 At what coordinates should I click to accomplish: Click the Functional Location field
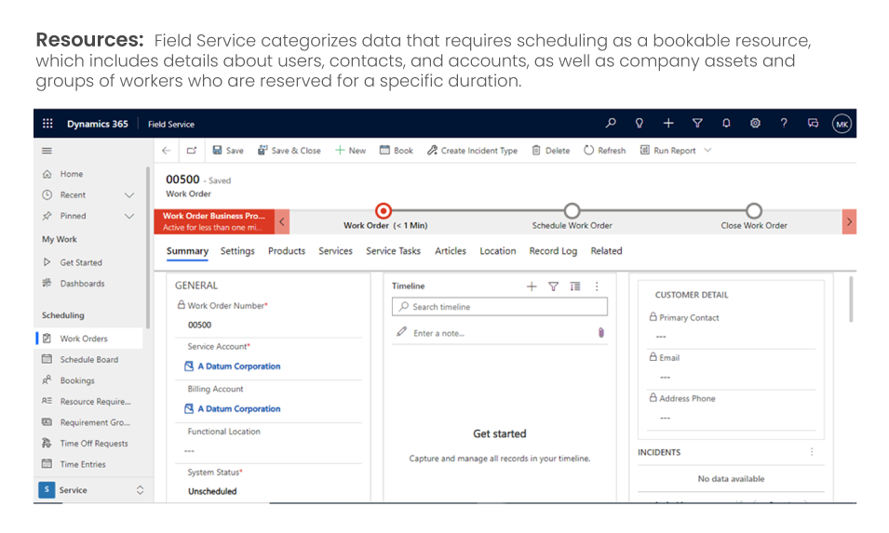(268, 451)
